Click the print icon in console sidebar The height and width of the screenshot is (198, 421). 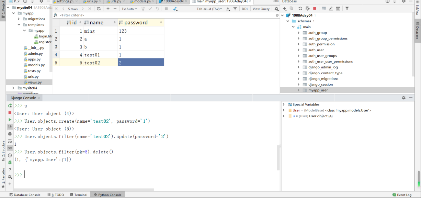pyautogui.click(x=10, y=134)
